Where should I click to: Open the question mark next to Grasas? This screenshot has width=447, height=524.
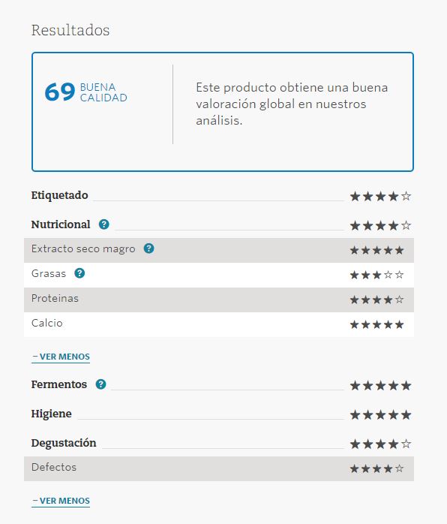pos(79,273)
